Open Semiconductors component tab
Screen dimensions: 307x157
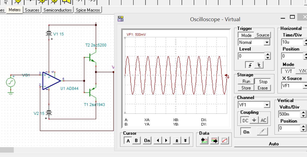click(57, 10)
